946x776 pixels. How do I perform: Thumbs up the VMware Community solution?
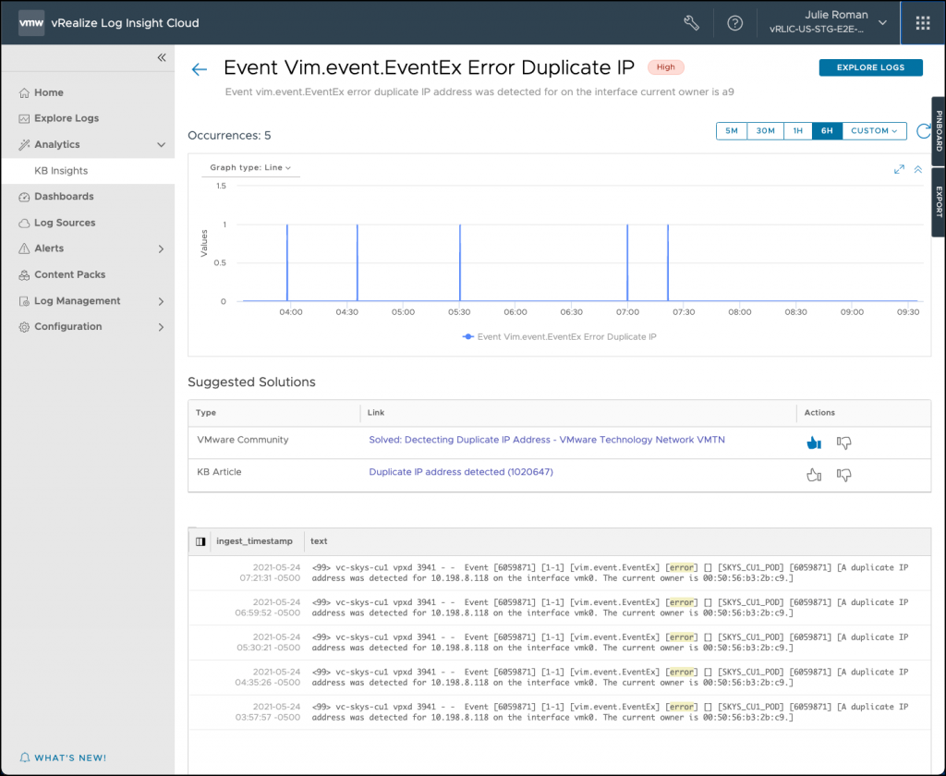click(814, 443)
